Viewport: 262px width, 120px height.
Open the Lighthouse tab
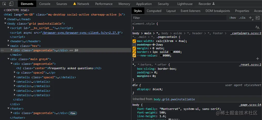point(185,4)
